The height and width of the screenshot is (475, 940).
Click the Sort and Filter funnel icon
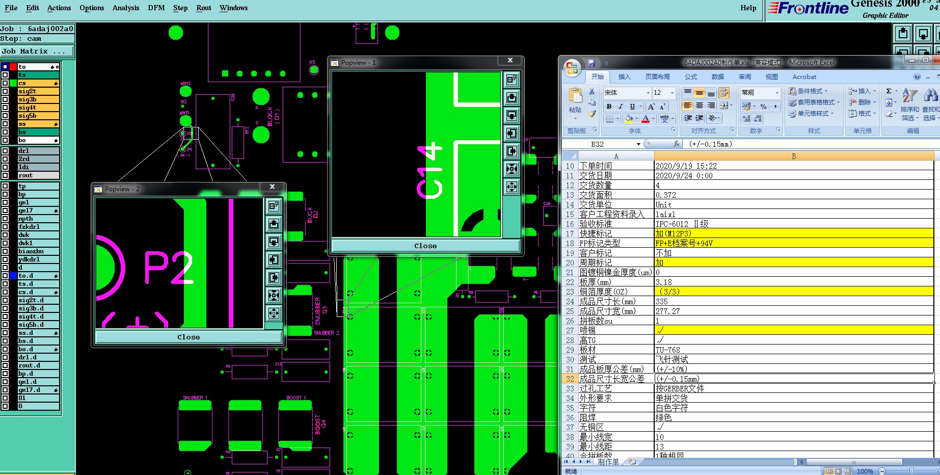pyautogui.click(x=910, y=95)
